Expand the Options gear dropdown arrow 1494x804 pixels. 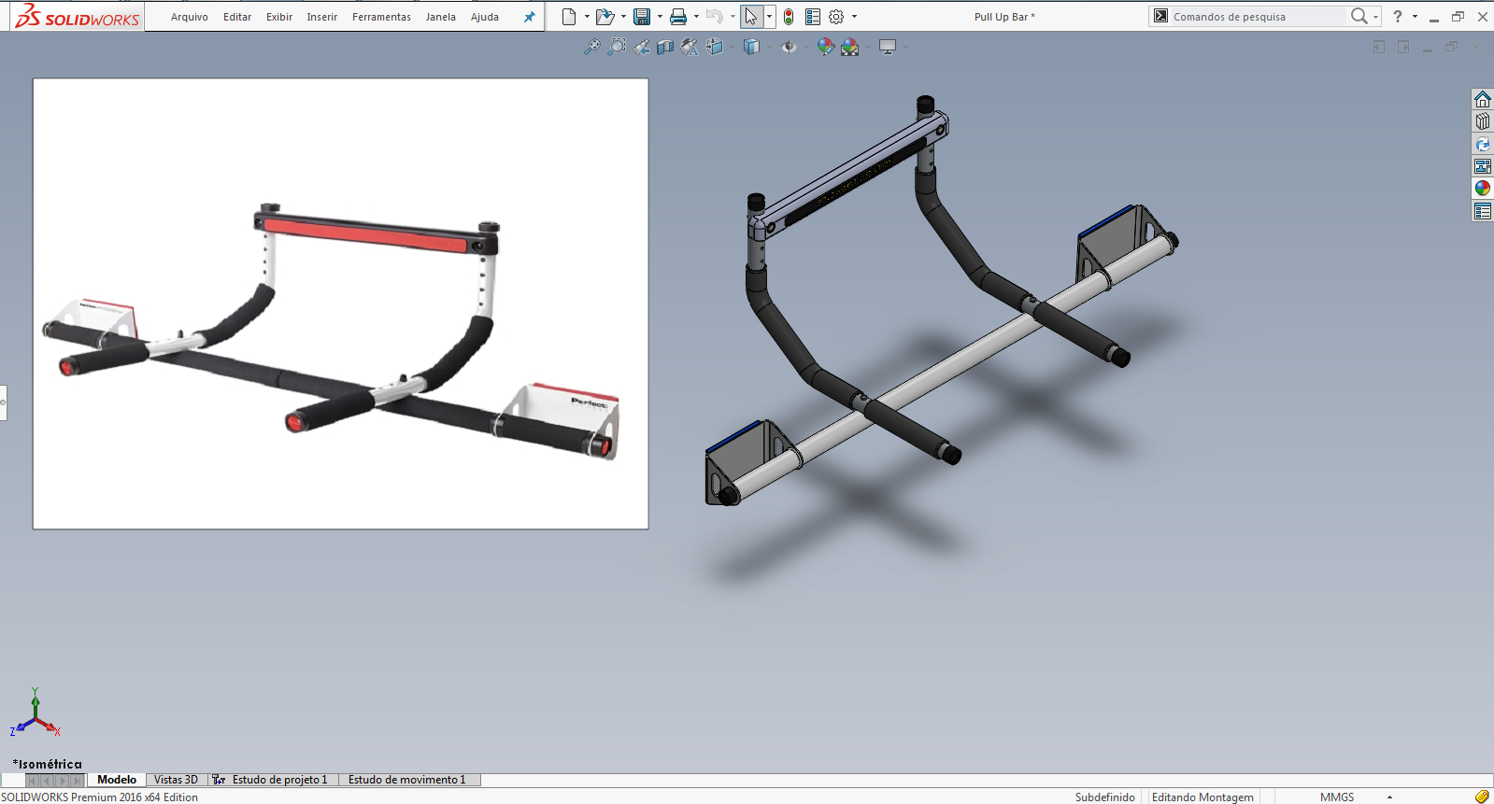tap(854, 17)
